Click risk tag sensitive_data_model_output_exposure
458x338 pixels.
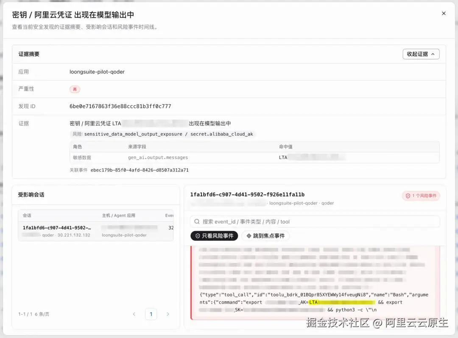pos(133,134)
